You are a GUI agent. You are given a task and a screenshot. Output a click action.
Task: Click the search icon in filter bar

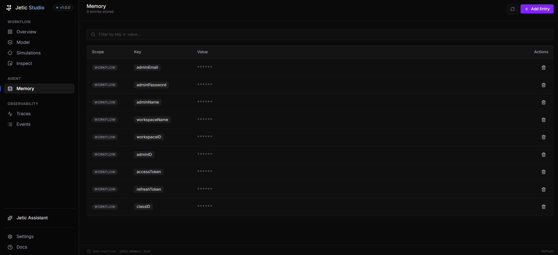(x=93, y=35)
